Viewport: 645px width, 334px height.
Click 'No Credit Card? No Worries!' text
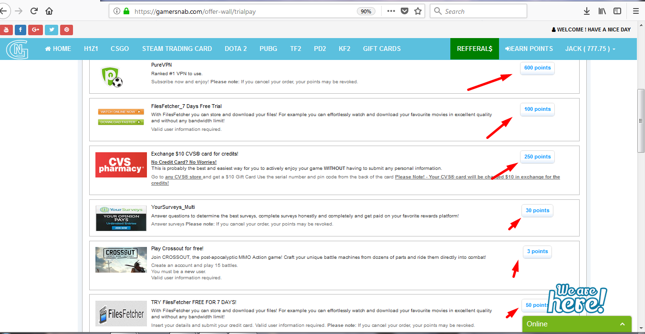(x=184, y=162)
